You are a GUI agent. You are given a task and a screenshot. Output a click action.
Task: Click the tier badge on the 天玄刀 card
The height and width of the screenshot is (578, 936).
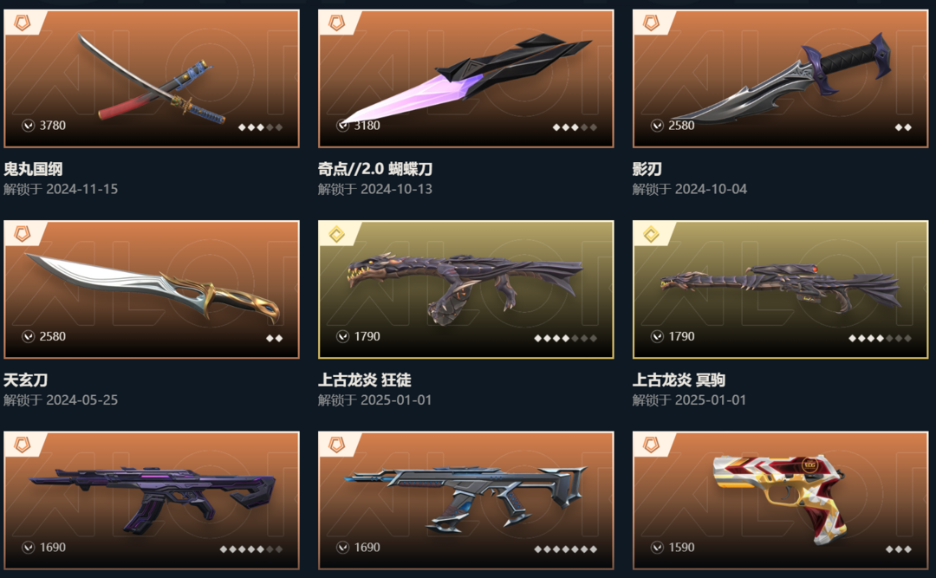[22, 234]
